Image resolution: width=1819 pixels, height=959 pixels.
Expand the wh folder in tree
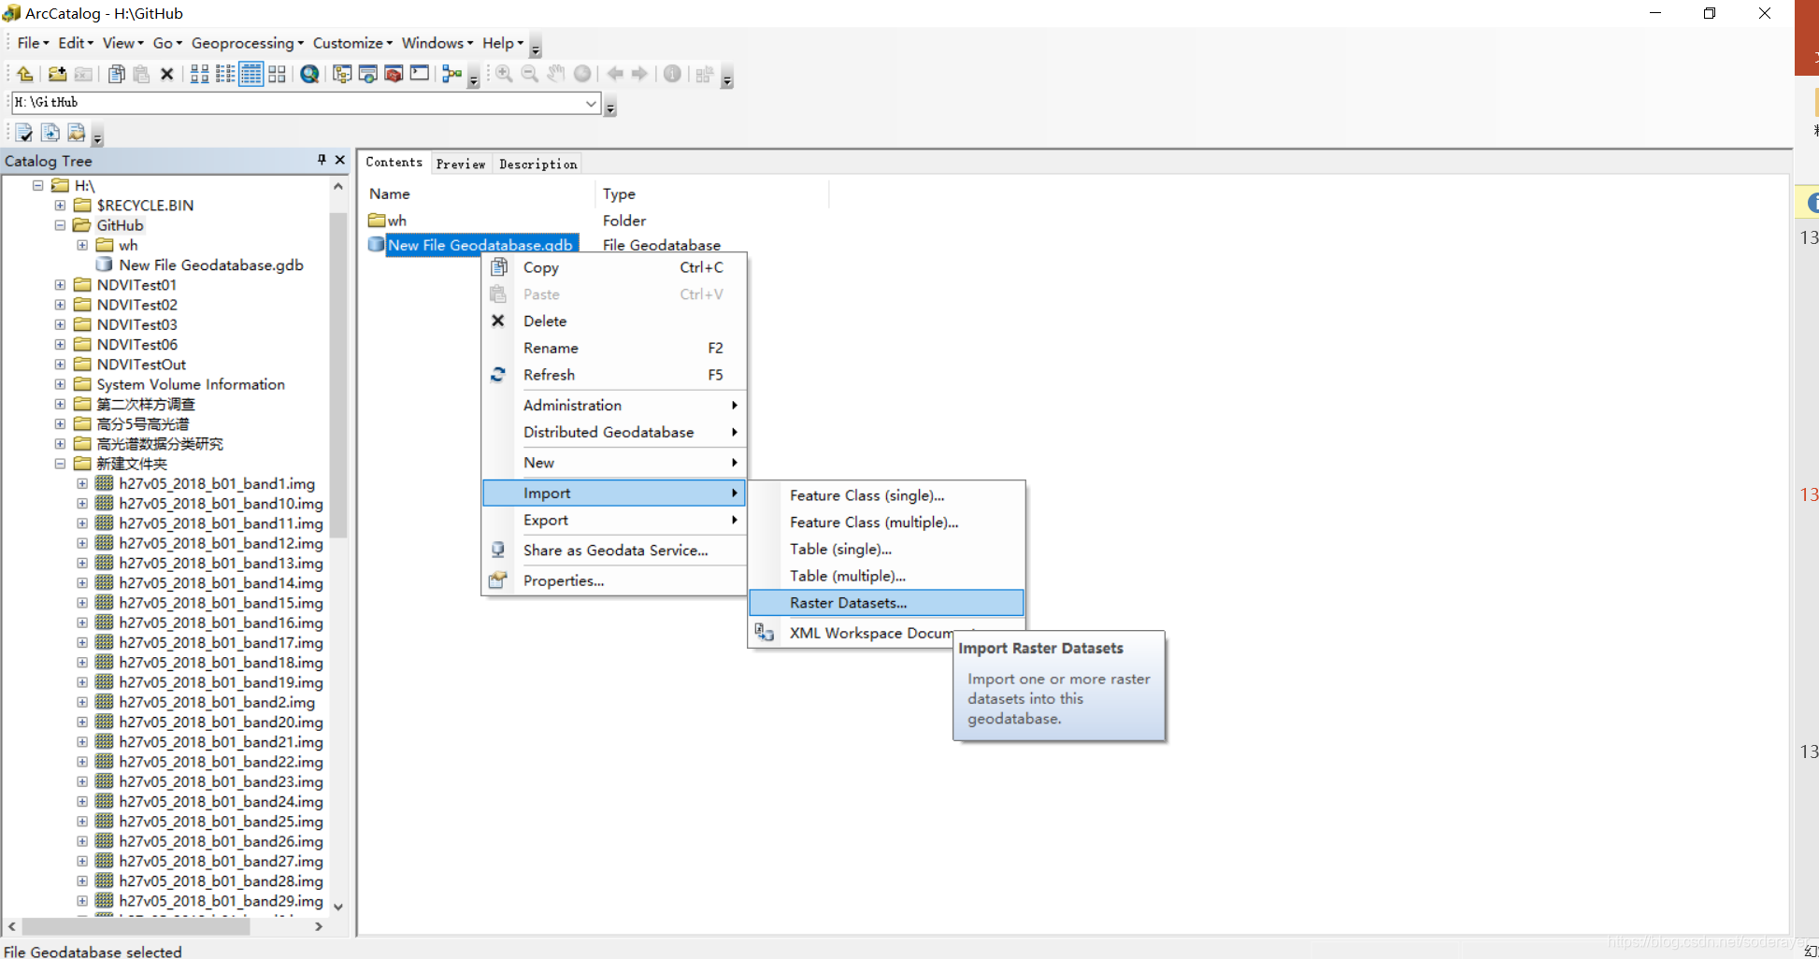tap(82, 245)
